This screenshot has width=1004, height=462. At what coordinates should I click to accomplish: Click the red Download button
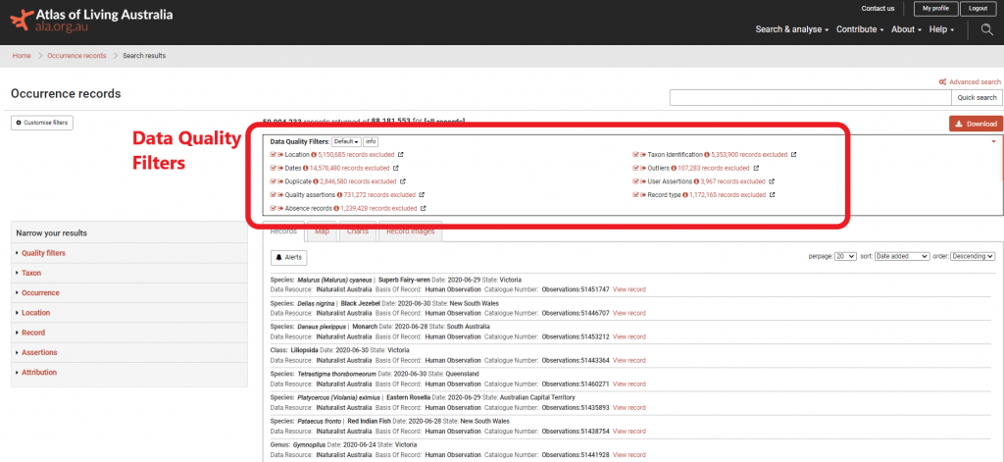click(x=976, y=124)
